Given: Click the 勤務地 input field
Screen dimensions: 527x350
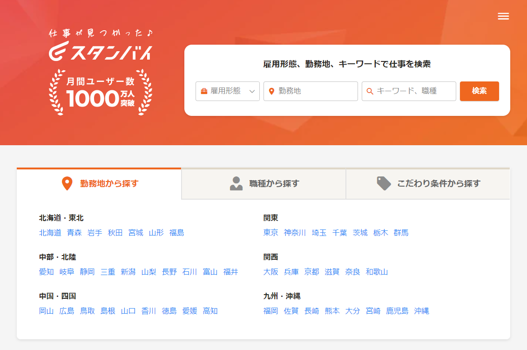Looking at the screenshot, I should pyautogui.click(x=312, y=91).
